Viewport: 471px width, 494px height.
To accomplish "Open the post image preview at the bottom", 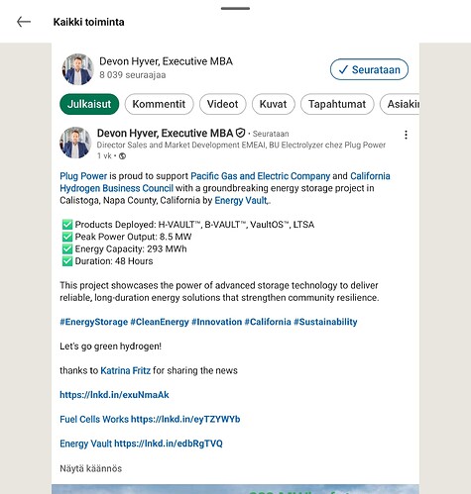I will (235, 489).
